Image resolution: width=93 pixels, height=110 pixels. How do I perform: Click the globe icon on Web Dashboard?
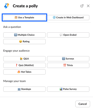point(54,17)
